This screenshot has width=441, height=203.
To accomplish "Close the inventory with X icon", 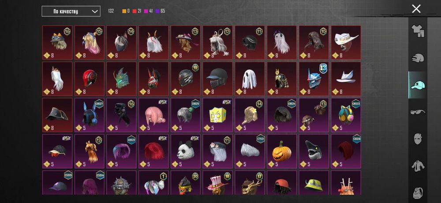I will tap(416, 9).
